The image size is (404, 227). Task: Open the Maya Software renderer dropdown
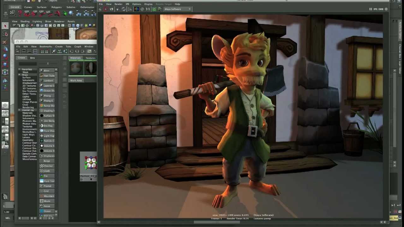click(177, 9)
